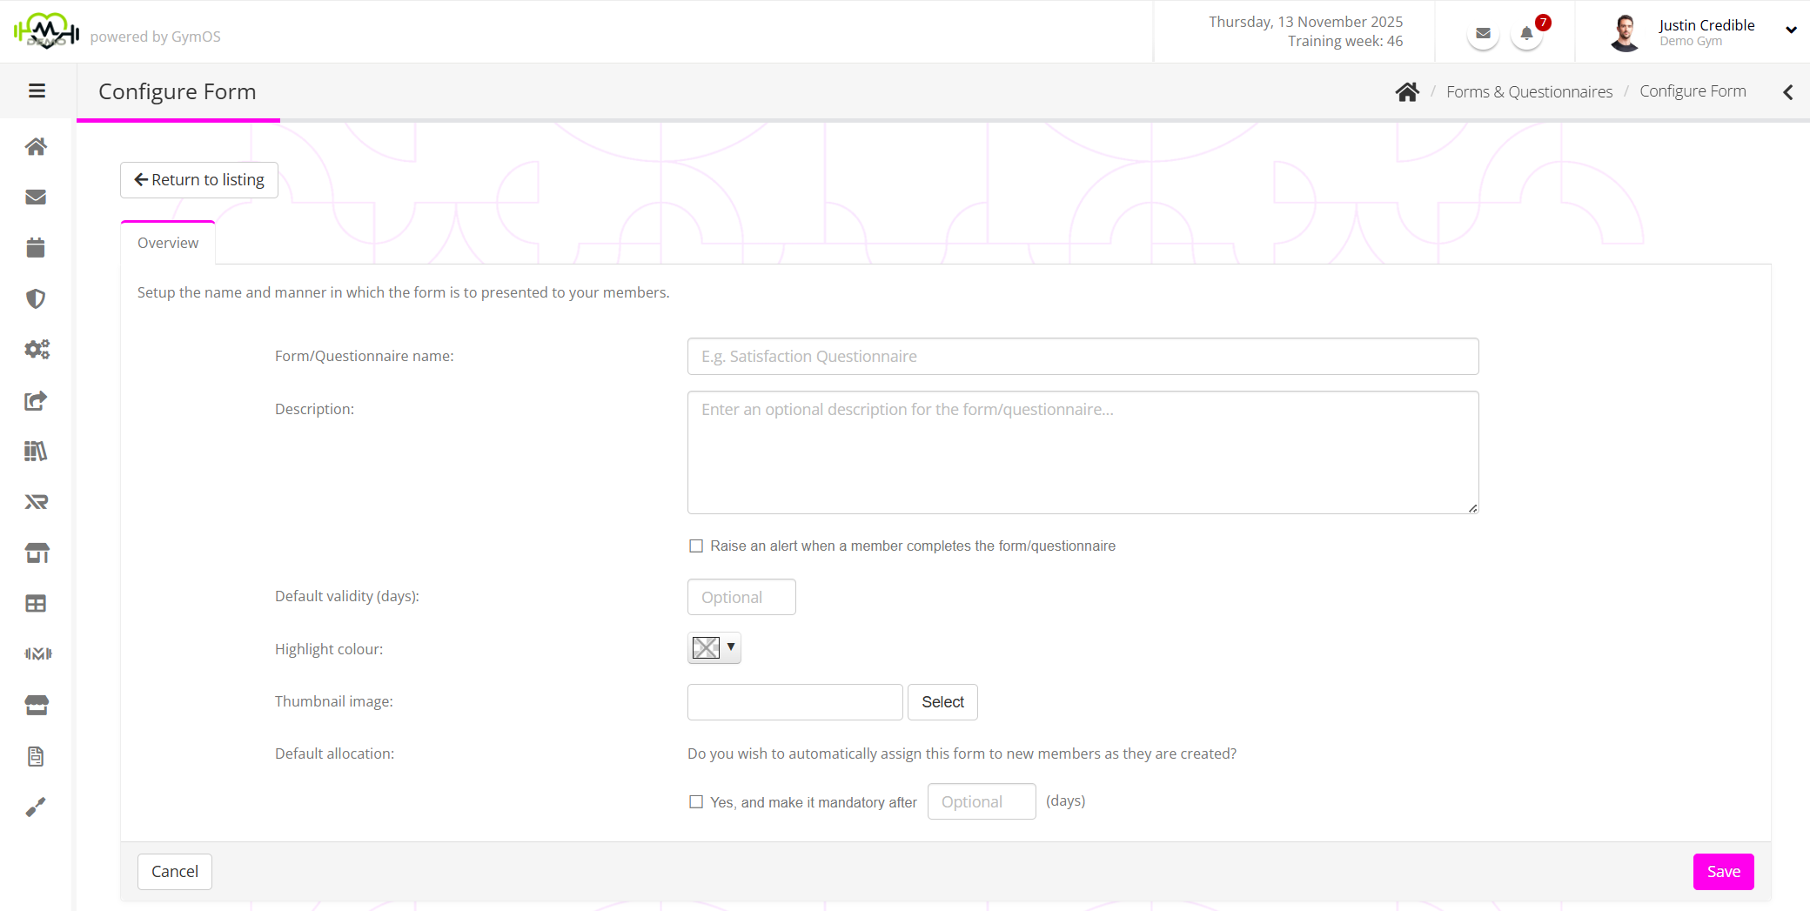Click the envelope messages icon in header
Screen dimensions: 1810x911
coord(1483,34)
